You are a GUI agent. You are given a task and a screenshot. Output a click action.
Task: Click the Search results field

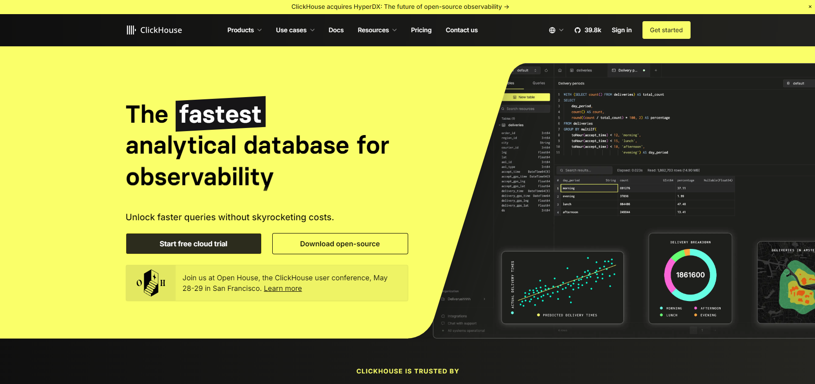point(585,170)
